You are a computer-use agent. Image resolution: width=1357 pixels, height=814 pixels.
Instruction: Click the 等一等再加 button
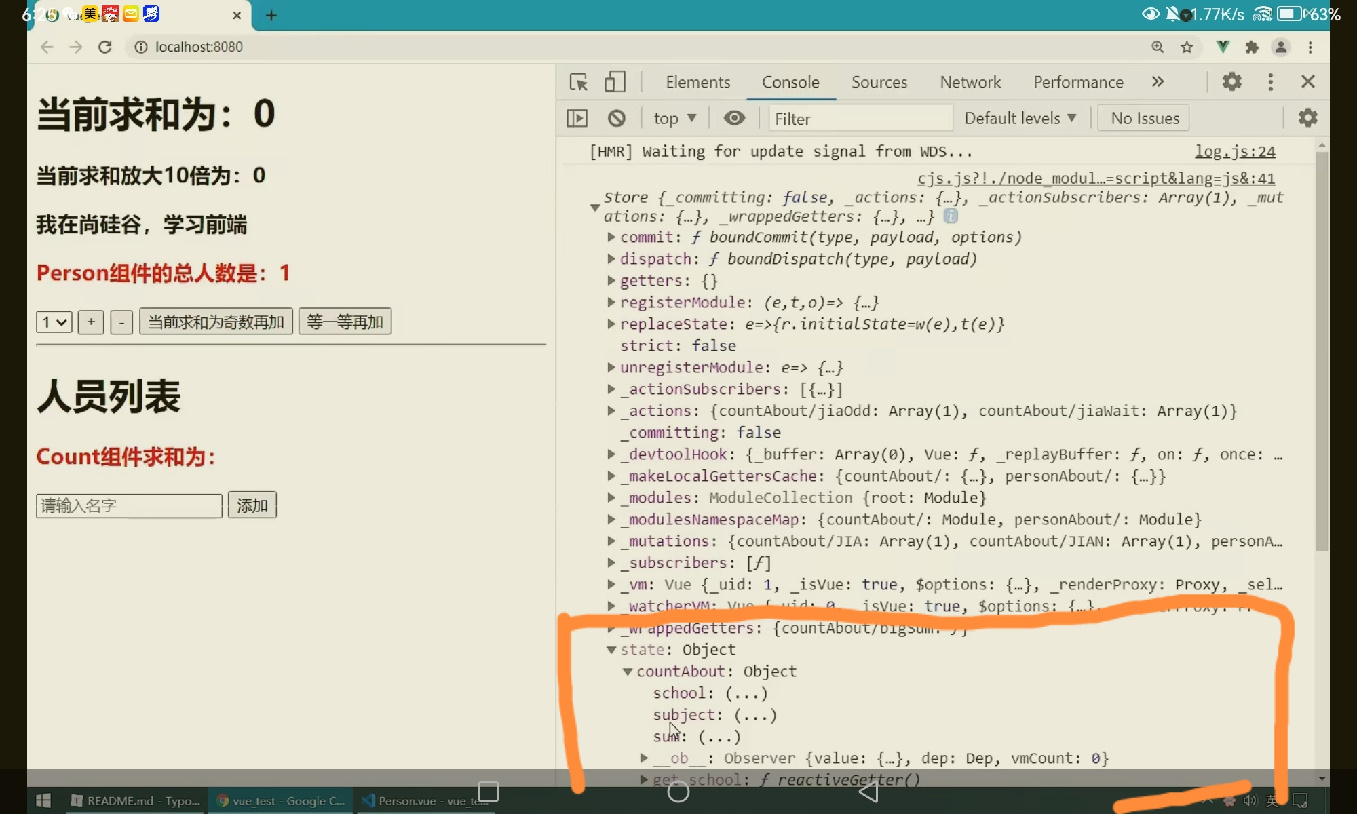point(345,322)
